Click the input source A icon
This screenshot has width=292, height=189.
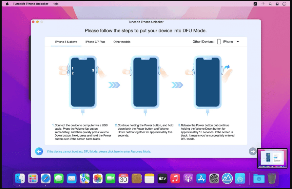[x=255, y=4]
